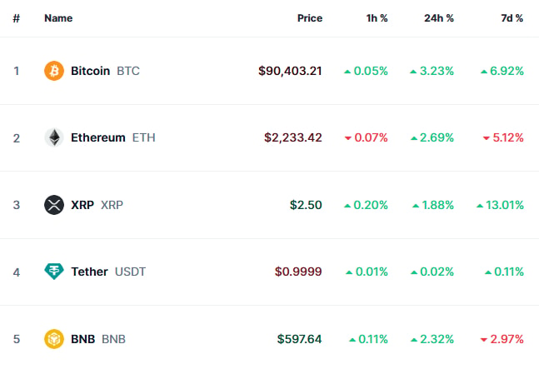Sort by the # rank column header
This screenshot has width=539, height=369.
pyautogui.click(x=16, y=18)
